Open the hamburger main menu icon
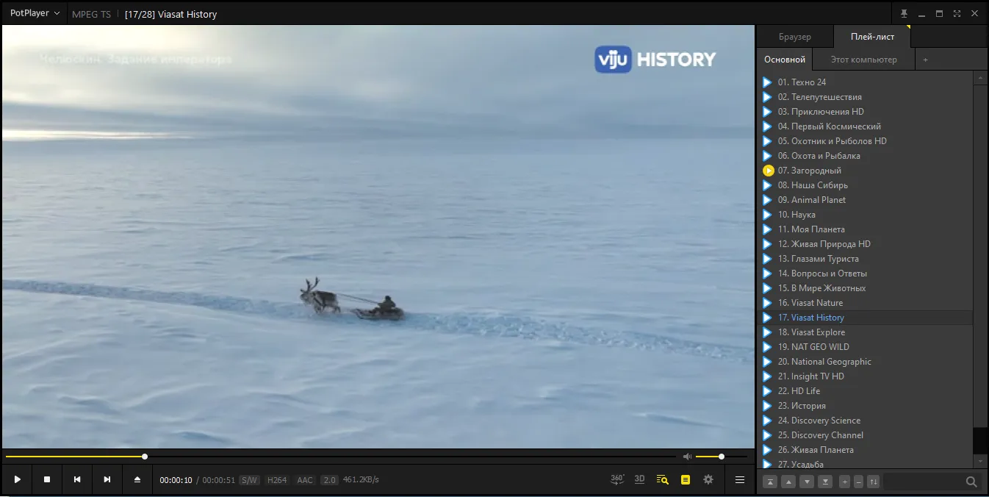989x497 pixels. click(740, 479)
